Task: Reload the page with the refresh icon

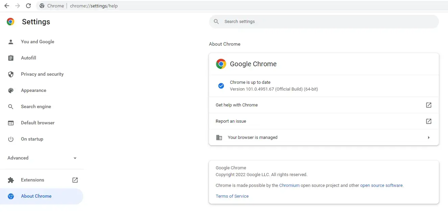Action: coord(28,6)
